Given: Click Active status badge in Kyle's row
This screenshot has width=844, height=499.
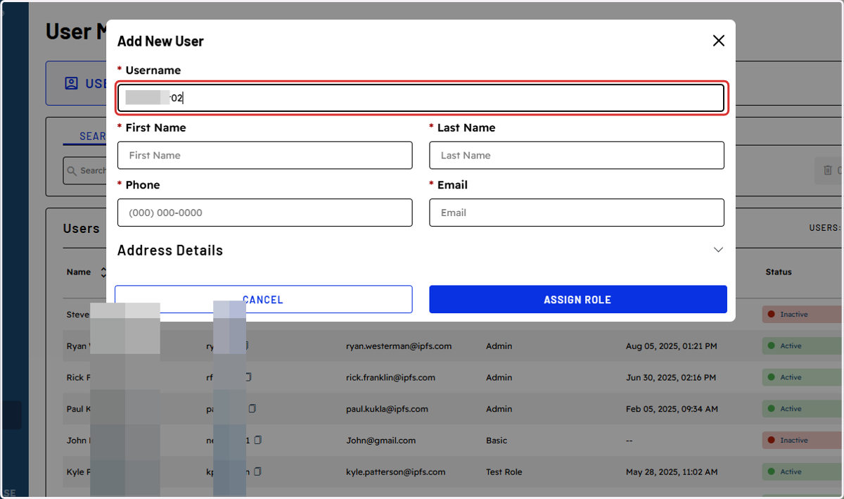Looking at the screenshot, I should pyautogui.click(x=803, y=472).
